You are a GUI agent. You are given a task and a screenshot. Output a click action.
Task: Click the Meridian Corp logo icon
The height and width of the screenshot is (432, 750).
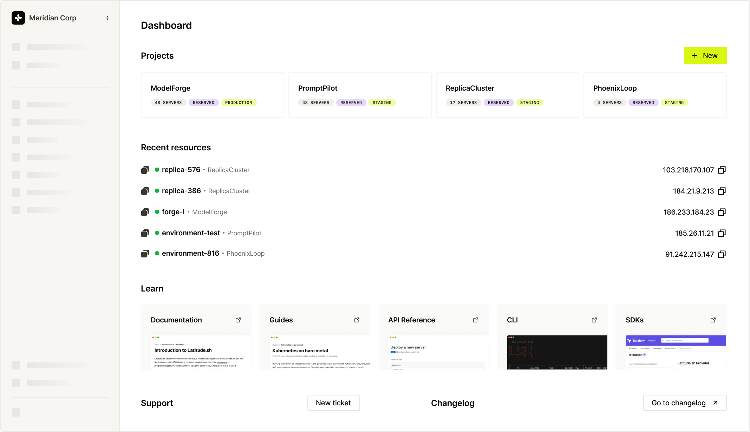pos(18,18)
